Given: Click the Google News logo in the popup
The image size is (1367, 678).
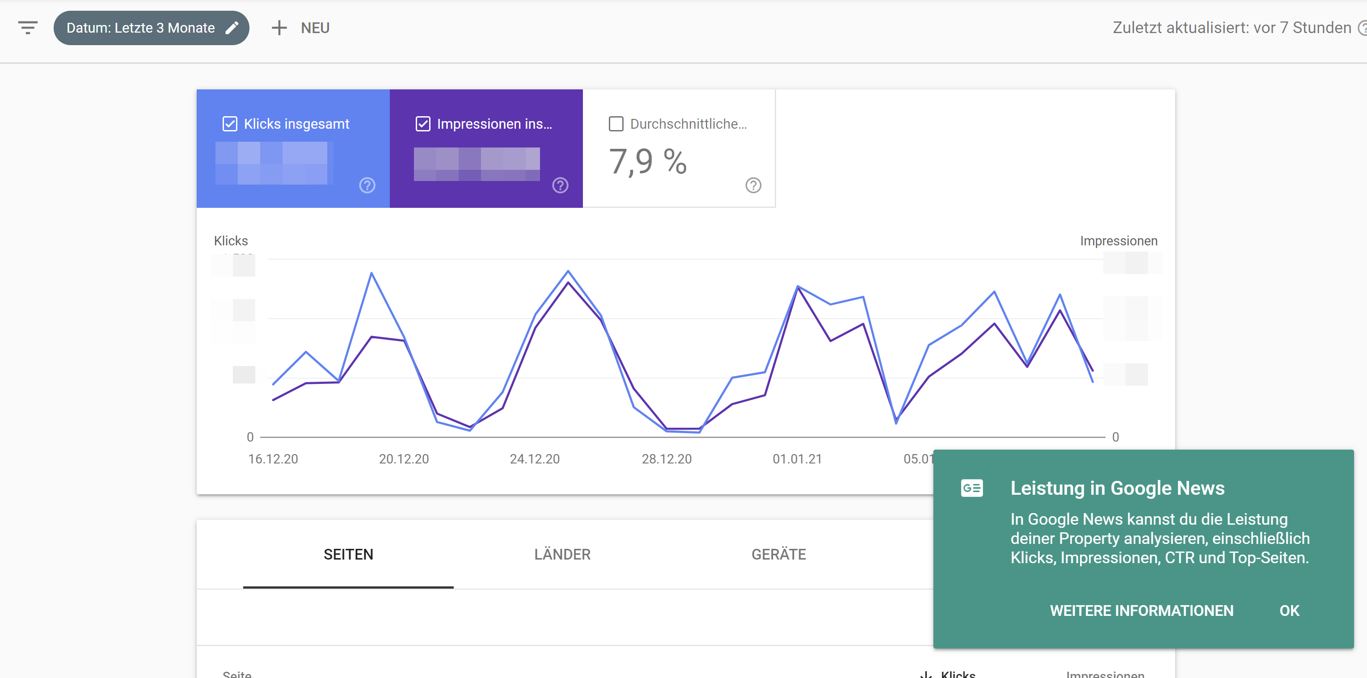Looking at the screenshot, I should point(972,488).
